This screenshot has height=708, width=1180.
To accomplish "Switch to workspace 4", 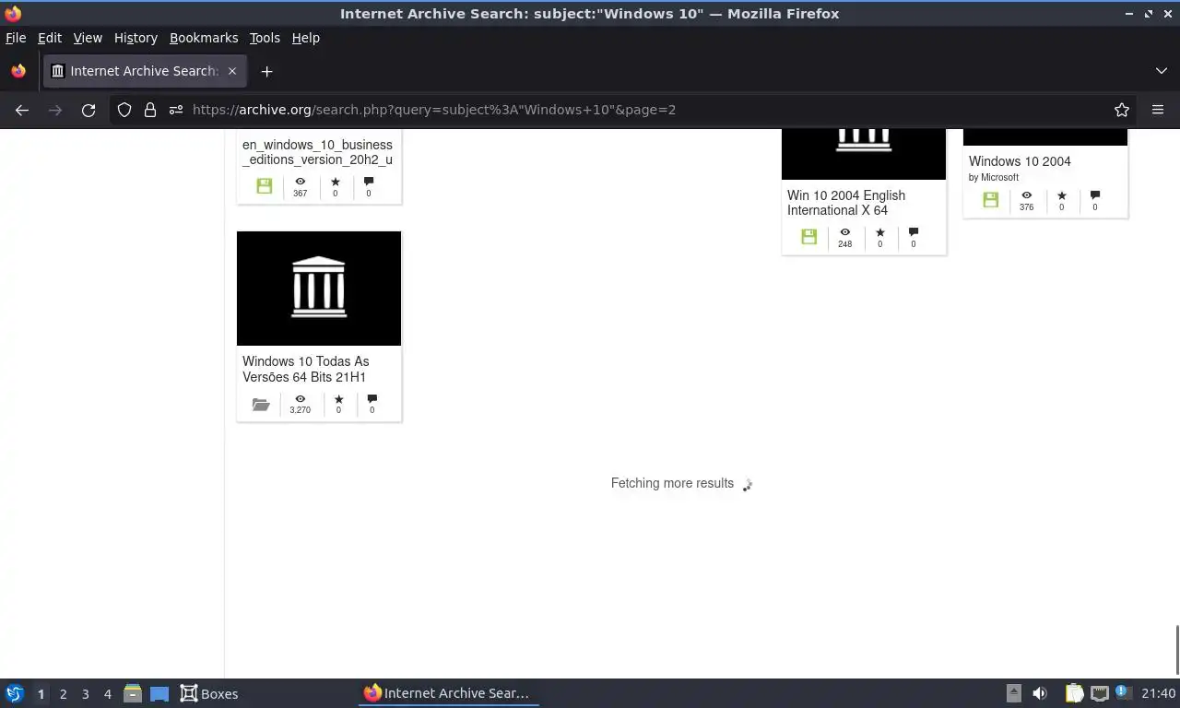I will coord(107,694).
